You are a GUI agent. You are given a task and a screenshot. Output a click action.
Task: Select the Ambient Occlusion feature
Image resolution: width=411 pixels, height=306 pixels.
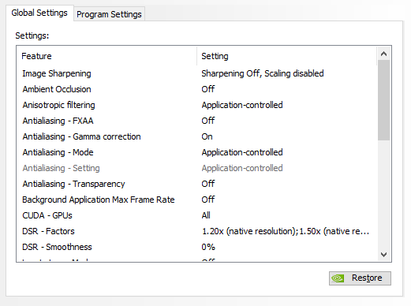(x=57, y=89)
